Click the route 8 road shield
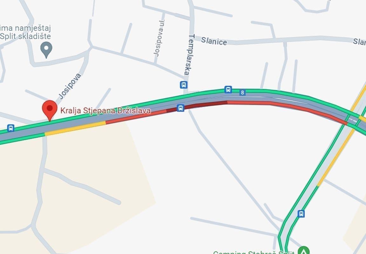Screen dimensions: 366x254 click(242, 93)
